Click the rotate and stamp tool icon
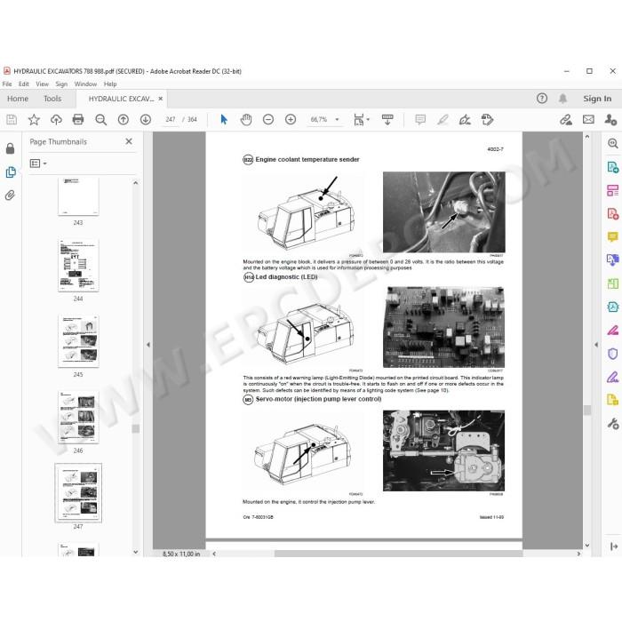 pos(487,119)
